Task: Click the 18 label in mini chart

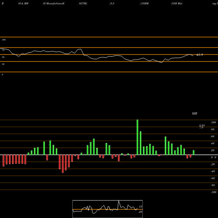Action: pyautogui.click(x=140, y=207)
